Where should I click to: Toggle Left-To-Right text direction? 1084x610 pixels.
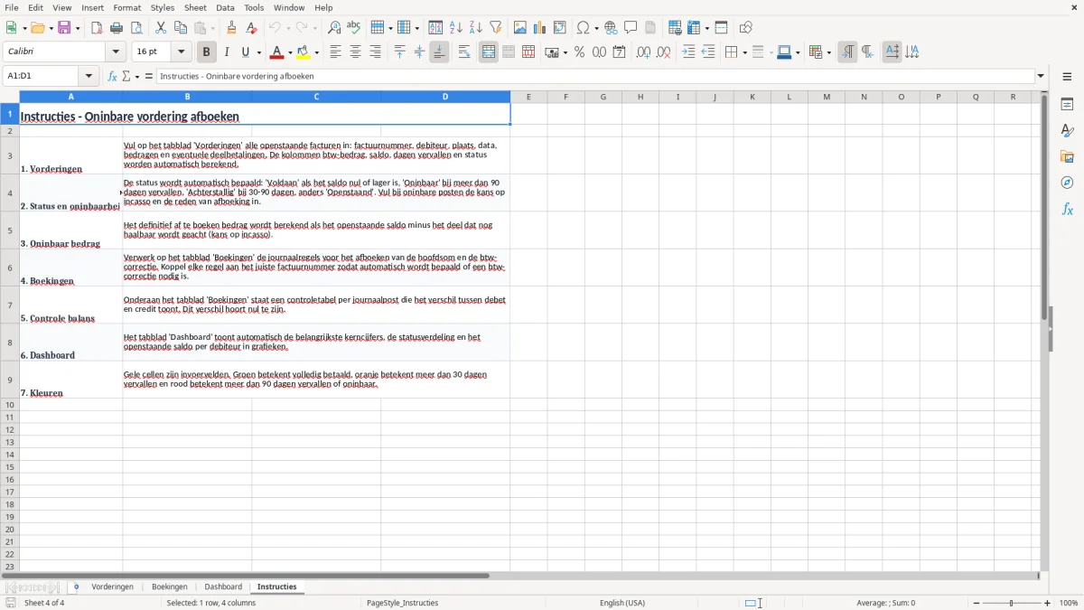click(x=847, y=52)
